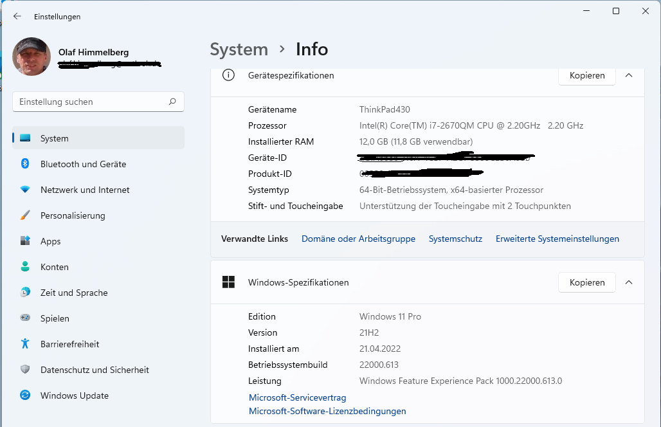Open Erweiterte Systemeinstellungen link

[557, 239]
